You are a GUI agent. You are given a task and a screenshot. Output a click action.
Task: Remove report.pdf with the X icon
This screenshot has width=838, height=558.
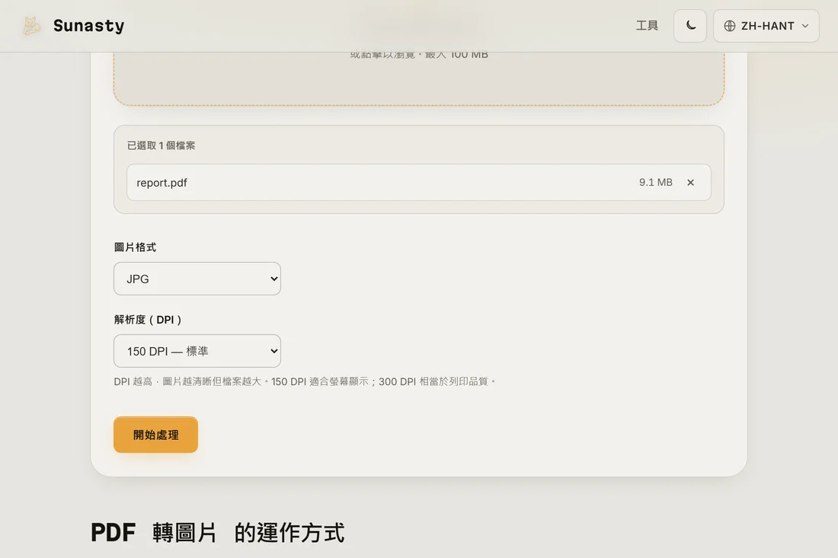pos(690,183)
